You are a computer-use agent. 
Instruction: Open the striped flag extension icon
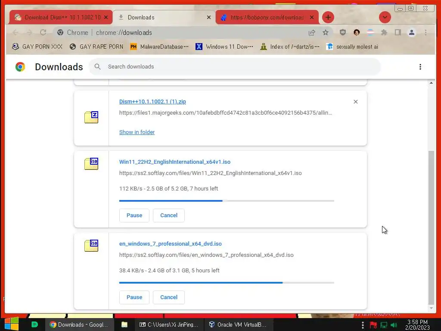pyautogui.click(x=370, y=32)
